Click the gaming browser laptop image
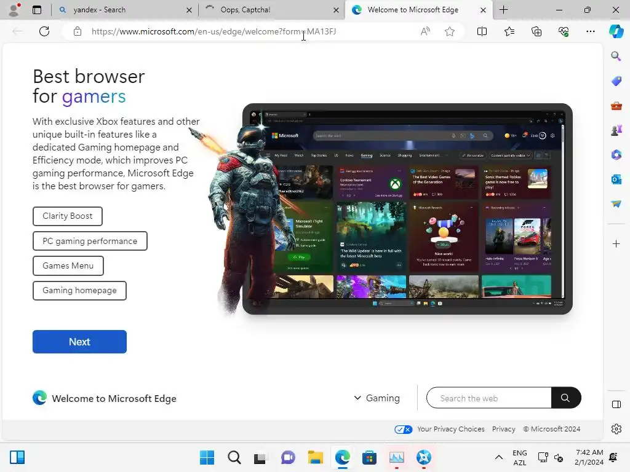This screenshot has height=472, width=630. (407, 209)
